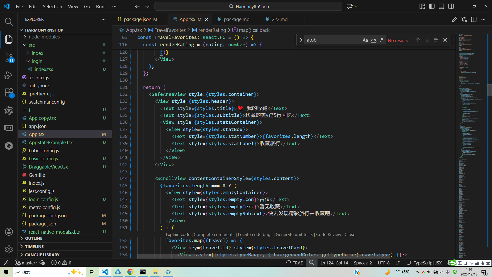Click the Split Editor Right icon

[x=474, y=19]
